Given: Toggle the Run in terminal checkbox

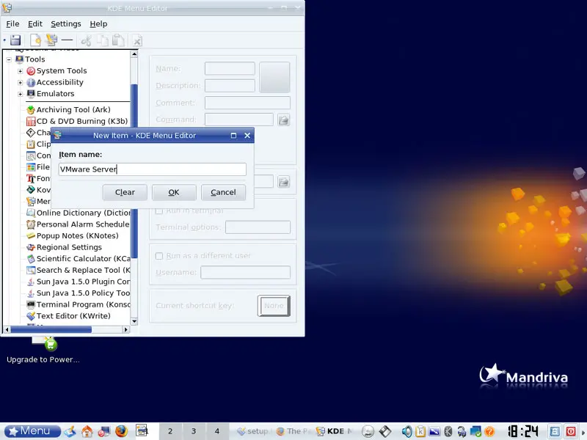Looking at the screenshot, I should click(x=158, y=211).
